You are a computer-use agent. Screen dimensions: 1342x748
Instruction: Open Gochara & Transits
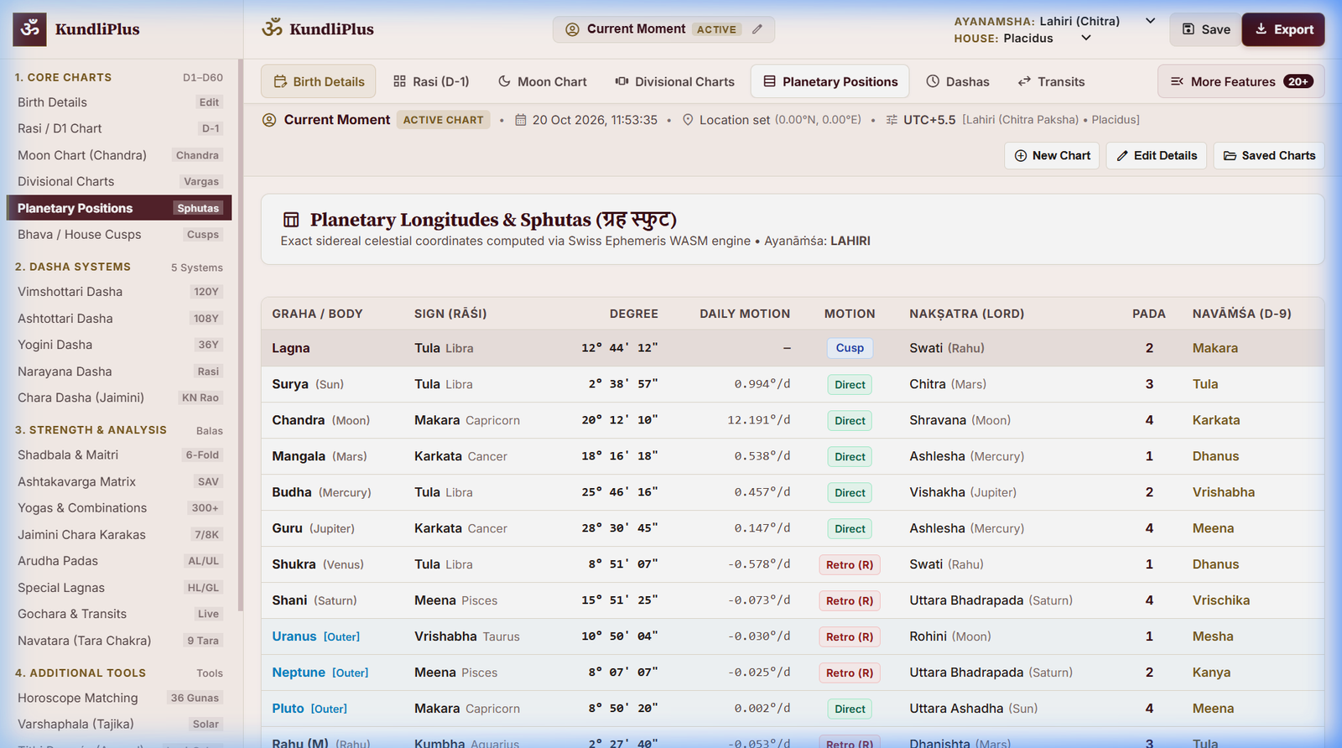point(119,614)
